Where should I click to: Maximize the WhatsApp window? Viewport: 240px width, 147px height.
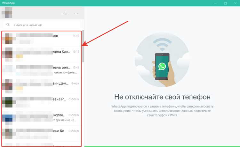pyautogui.click(x=226, y=3)
